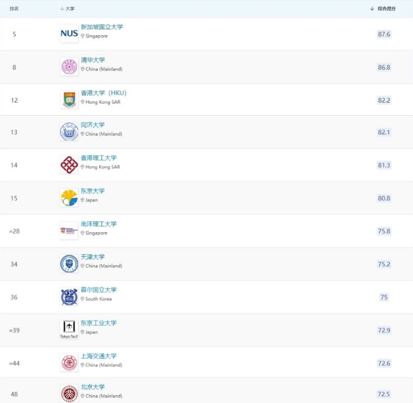This screenshot has height=403, width=413.
Task: Click the Seoul National University emblem
Action: (69, 297)
